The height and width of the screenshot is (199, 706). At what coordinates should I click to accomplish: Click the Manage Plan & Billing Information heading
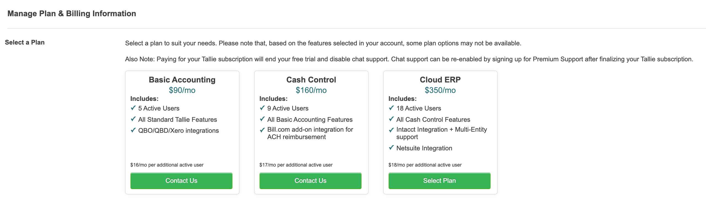pyautogui.click(x=72, y=13)
